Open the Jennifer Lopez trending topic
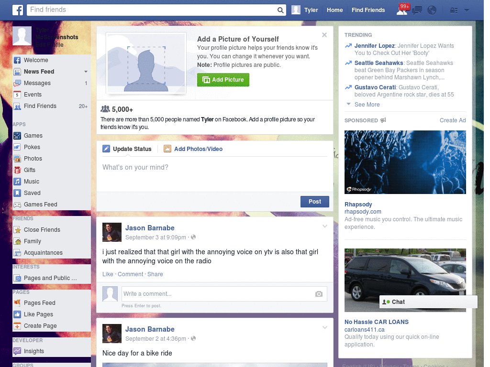Image resolution: width=490 pixels, height=367 pixels. pyautogui.click(x=374, y=46)
